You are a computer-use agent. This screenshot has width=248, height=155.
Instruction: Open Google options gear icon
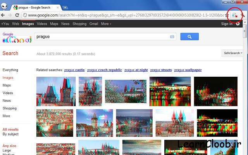tap(238, 24)
